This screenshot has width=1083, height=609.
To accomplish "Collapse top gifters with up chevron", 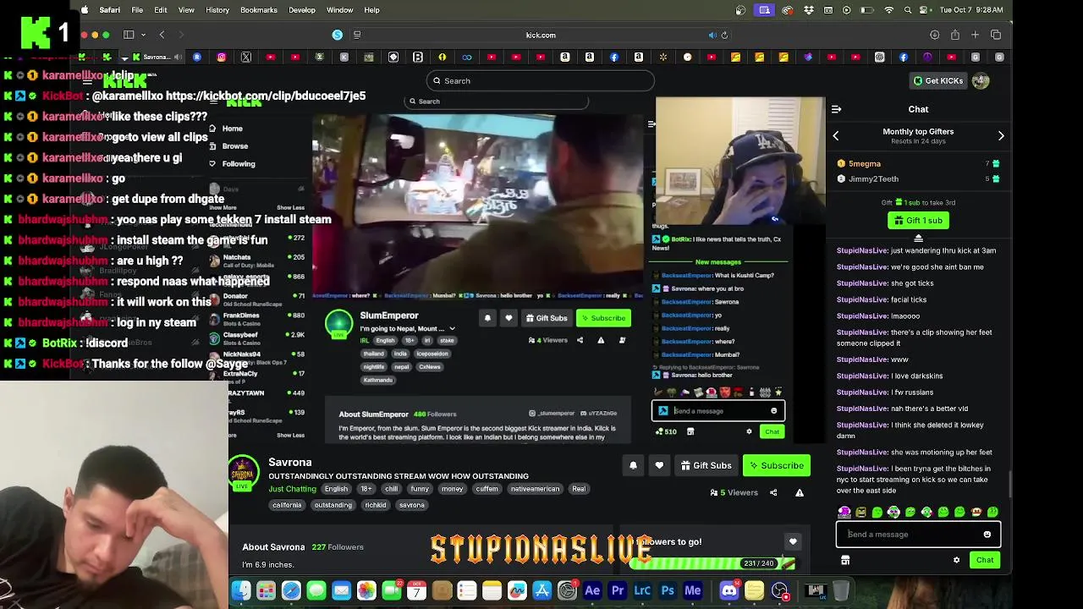I will pyautogui.click(x=918, y=239).
